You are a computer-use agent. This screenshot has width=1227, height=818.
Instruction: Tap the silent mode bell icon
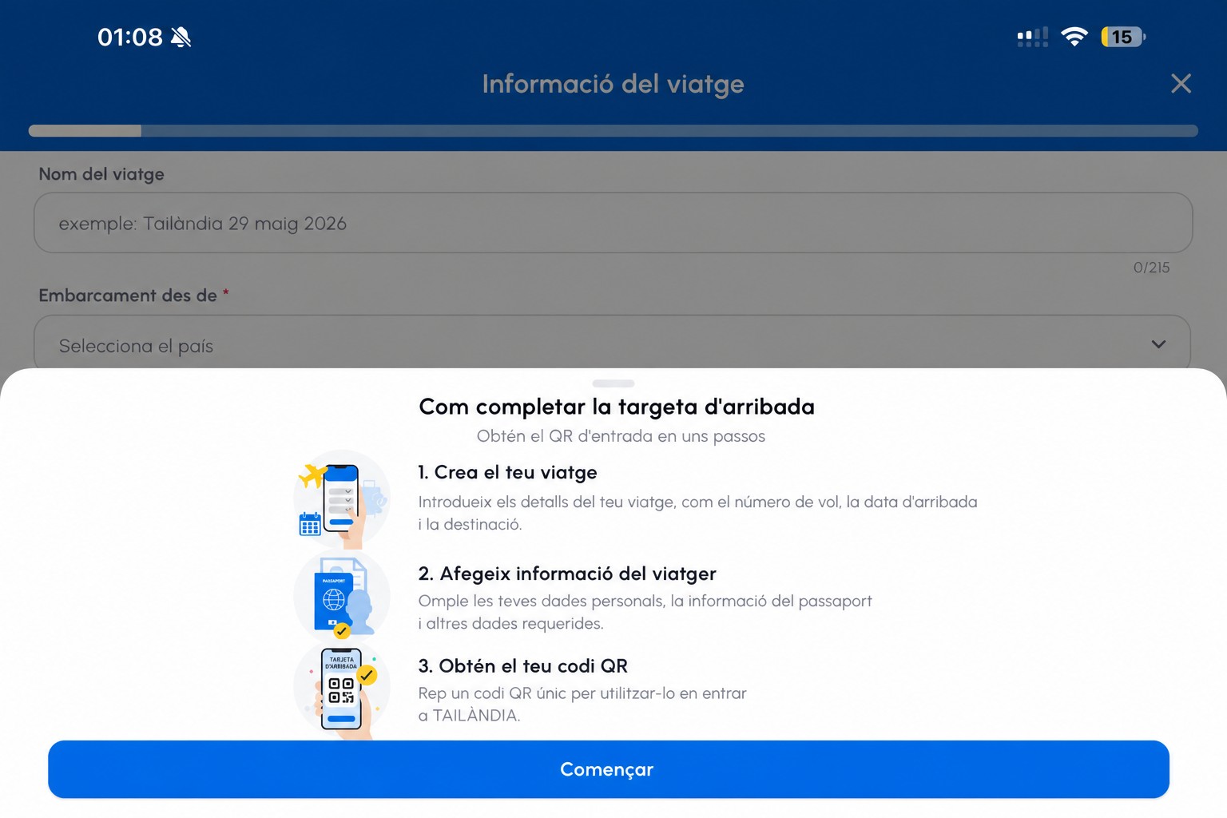181,37
